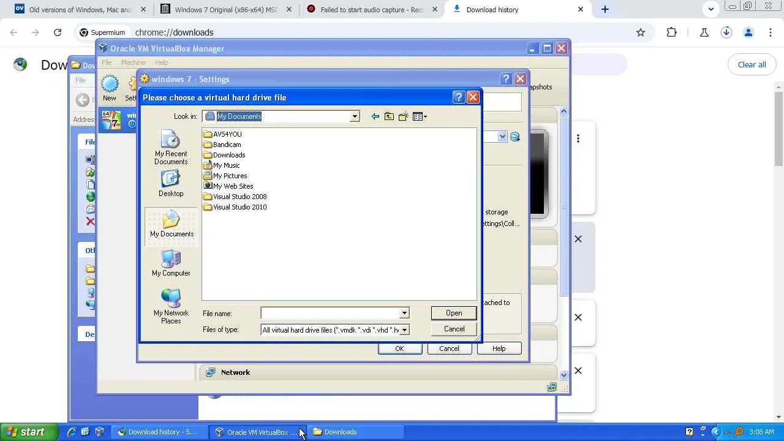Switch to Old versions of Windows tab
This screenshot has width=784, height=441.
pyautogui.click(x=81, y=9)
